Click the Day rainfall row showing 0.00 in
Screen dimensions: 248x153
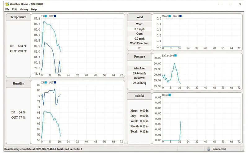139,116
